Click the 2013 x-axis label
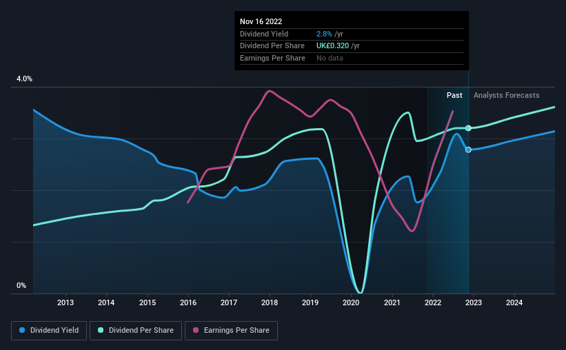 (x=65, y=302)
